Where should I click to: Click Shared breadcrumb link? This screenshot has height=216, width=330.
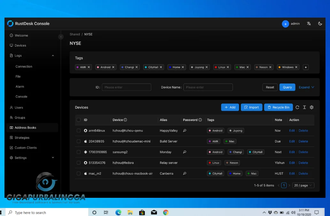[75, 34]
